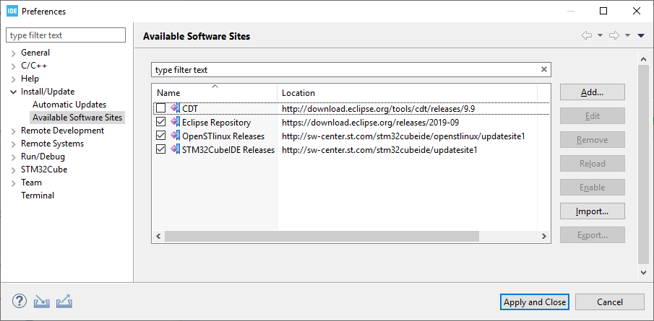
Task: Click the STM32CubeIDE Releases site icon
Action: (175, 149)
